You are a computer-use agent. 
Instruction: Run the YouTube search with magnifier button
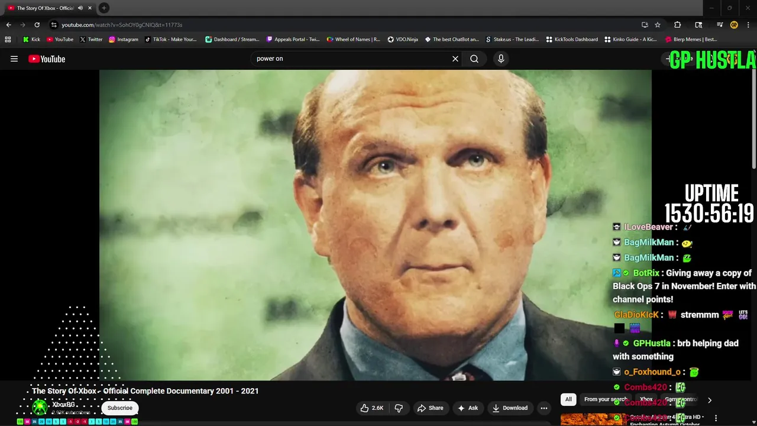click(474, 59)
